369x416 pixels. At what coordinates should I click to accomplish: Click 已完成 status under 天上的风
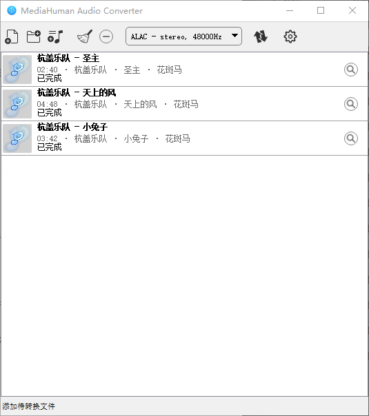50,113
